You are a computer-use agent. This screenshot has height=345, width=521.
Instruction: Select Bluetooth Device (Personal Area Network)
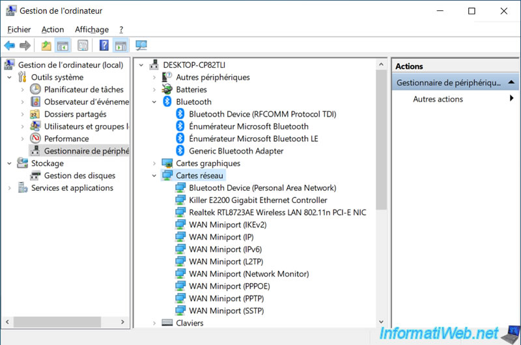point(262,187)
